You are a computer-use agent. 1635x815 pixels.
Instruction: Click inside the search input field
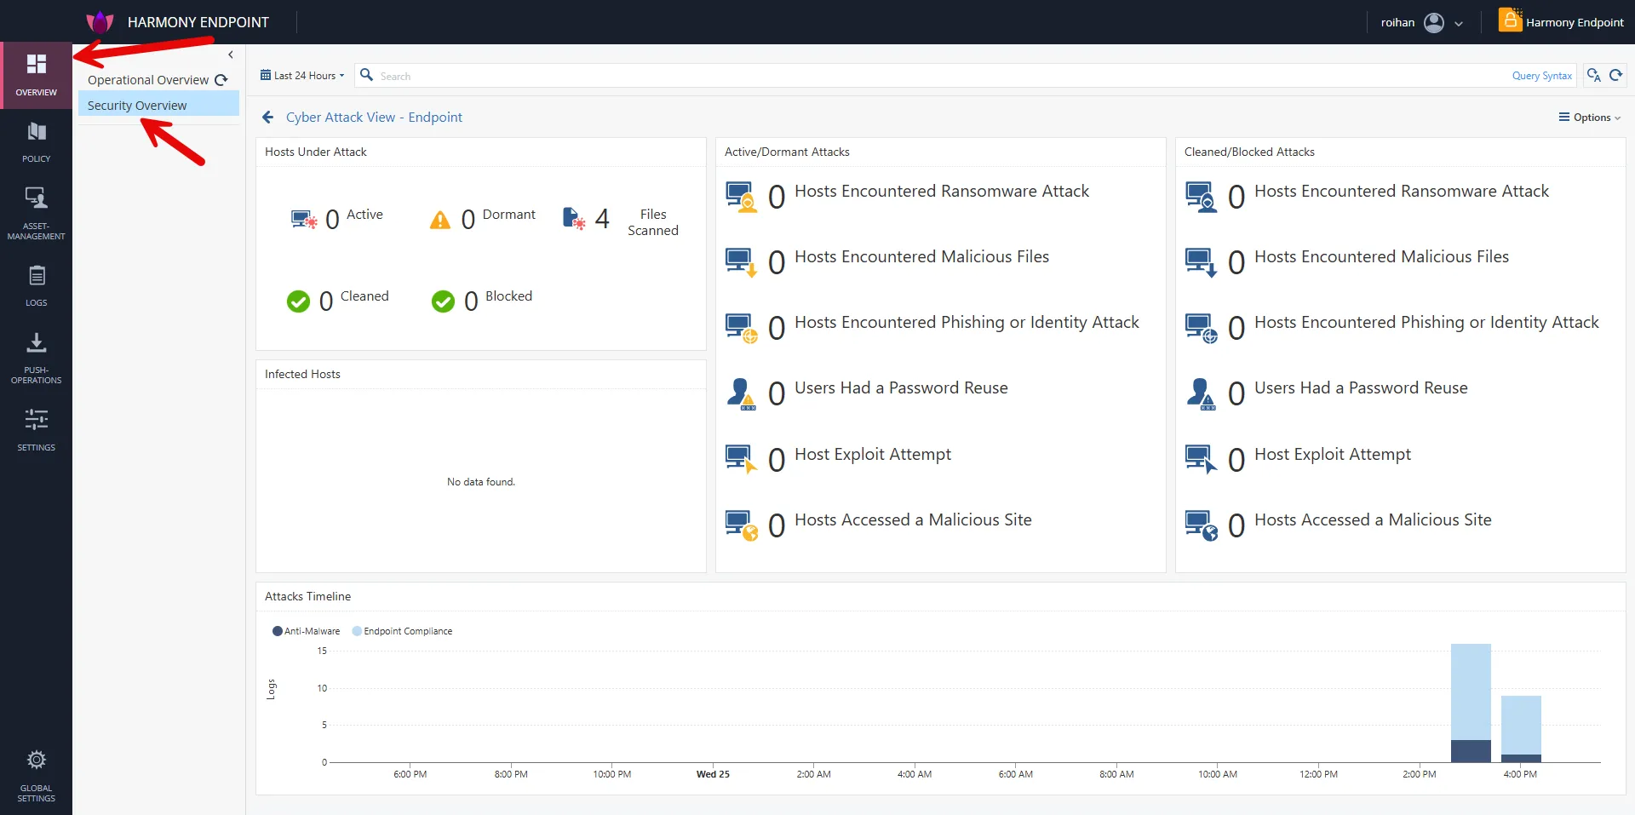[596, 75]
